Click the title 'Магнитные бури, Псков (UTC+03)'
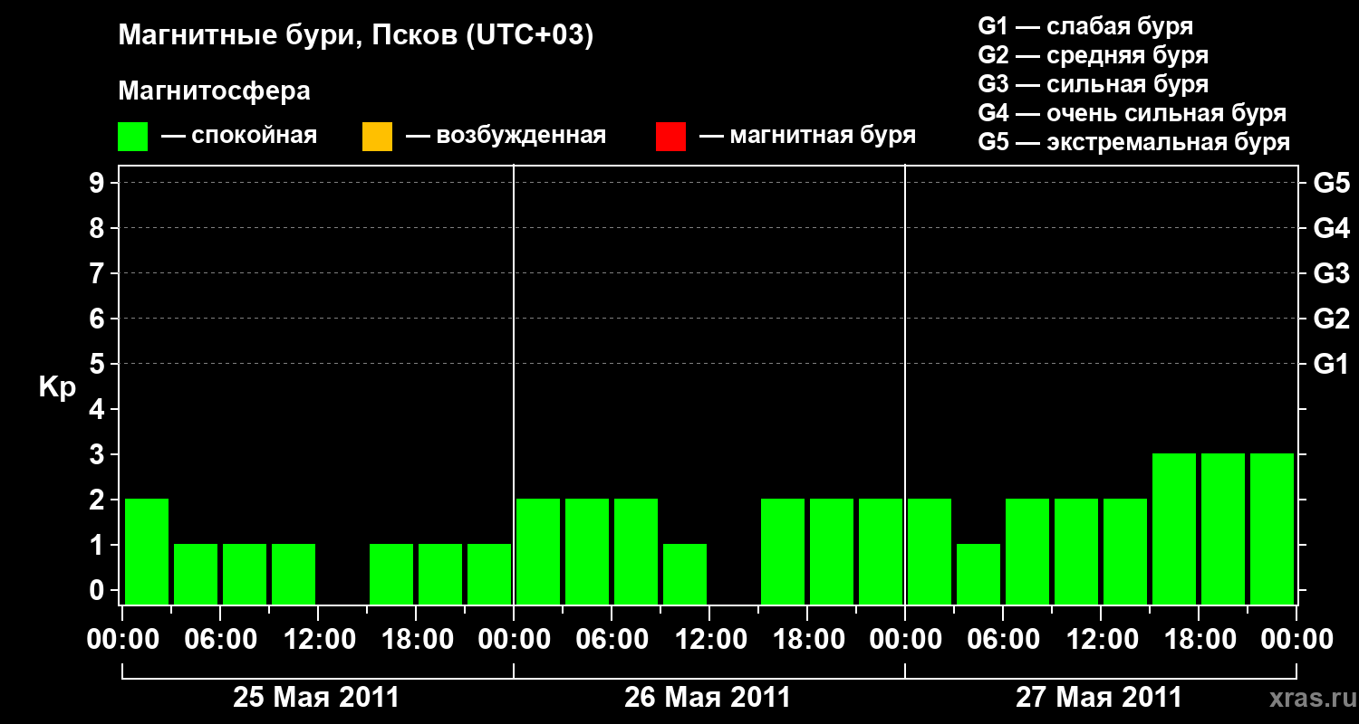1359x724 pixels. (x=356, y=36)
